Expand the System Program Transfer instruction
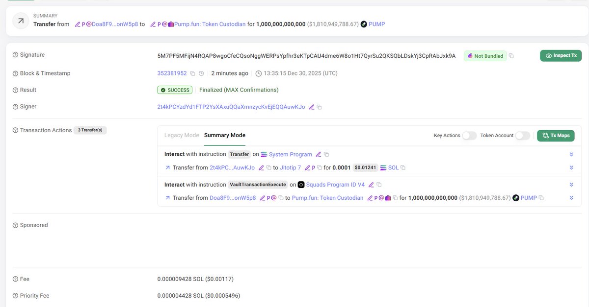This screenshot has height=307, width=589. (571, 154)
